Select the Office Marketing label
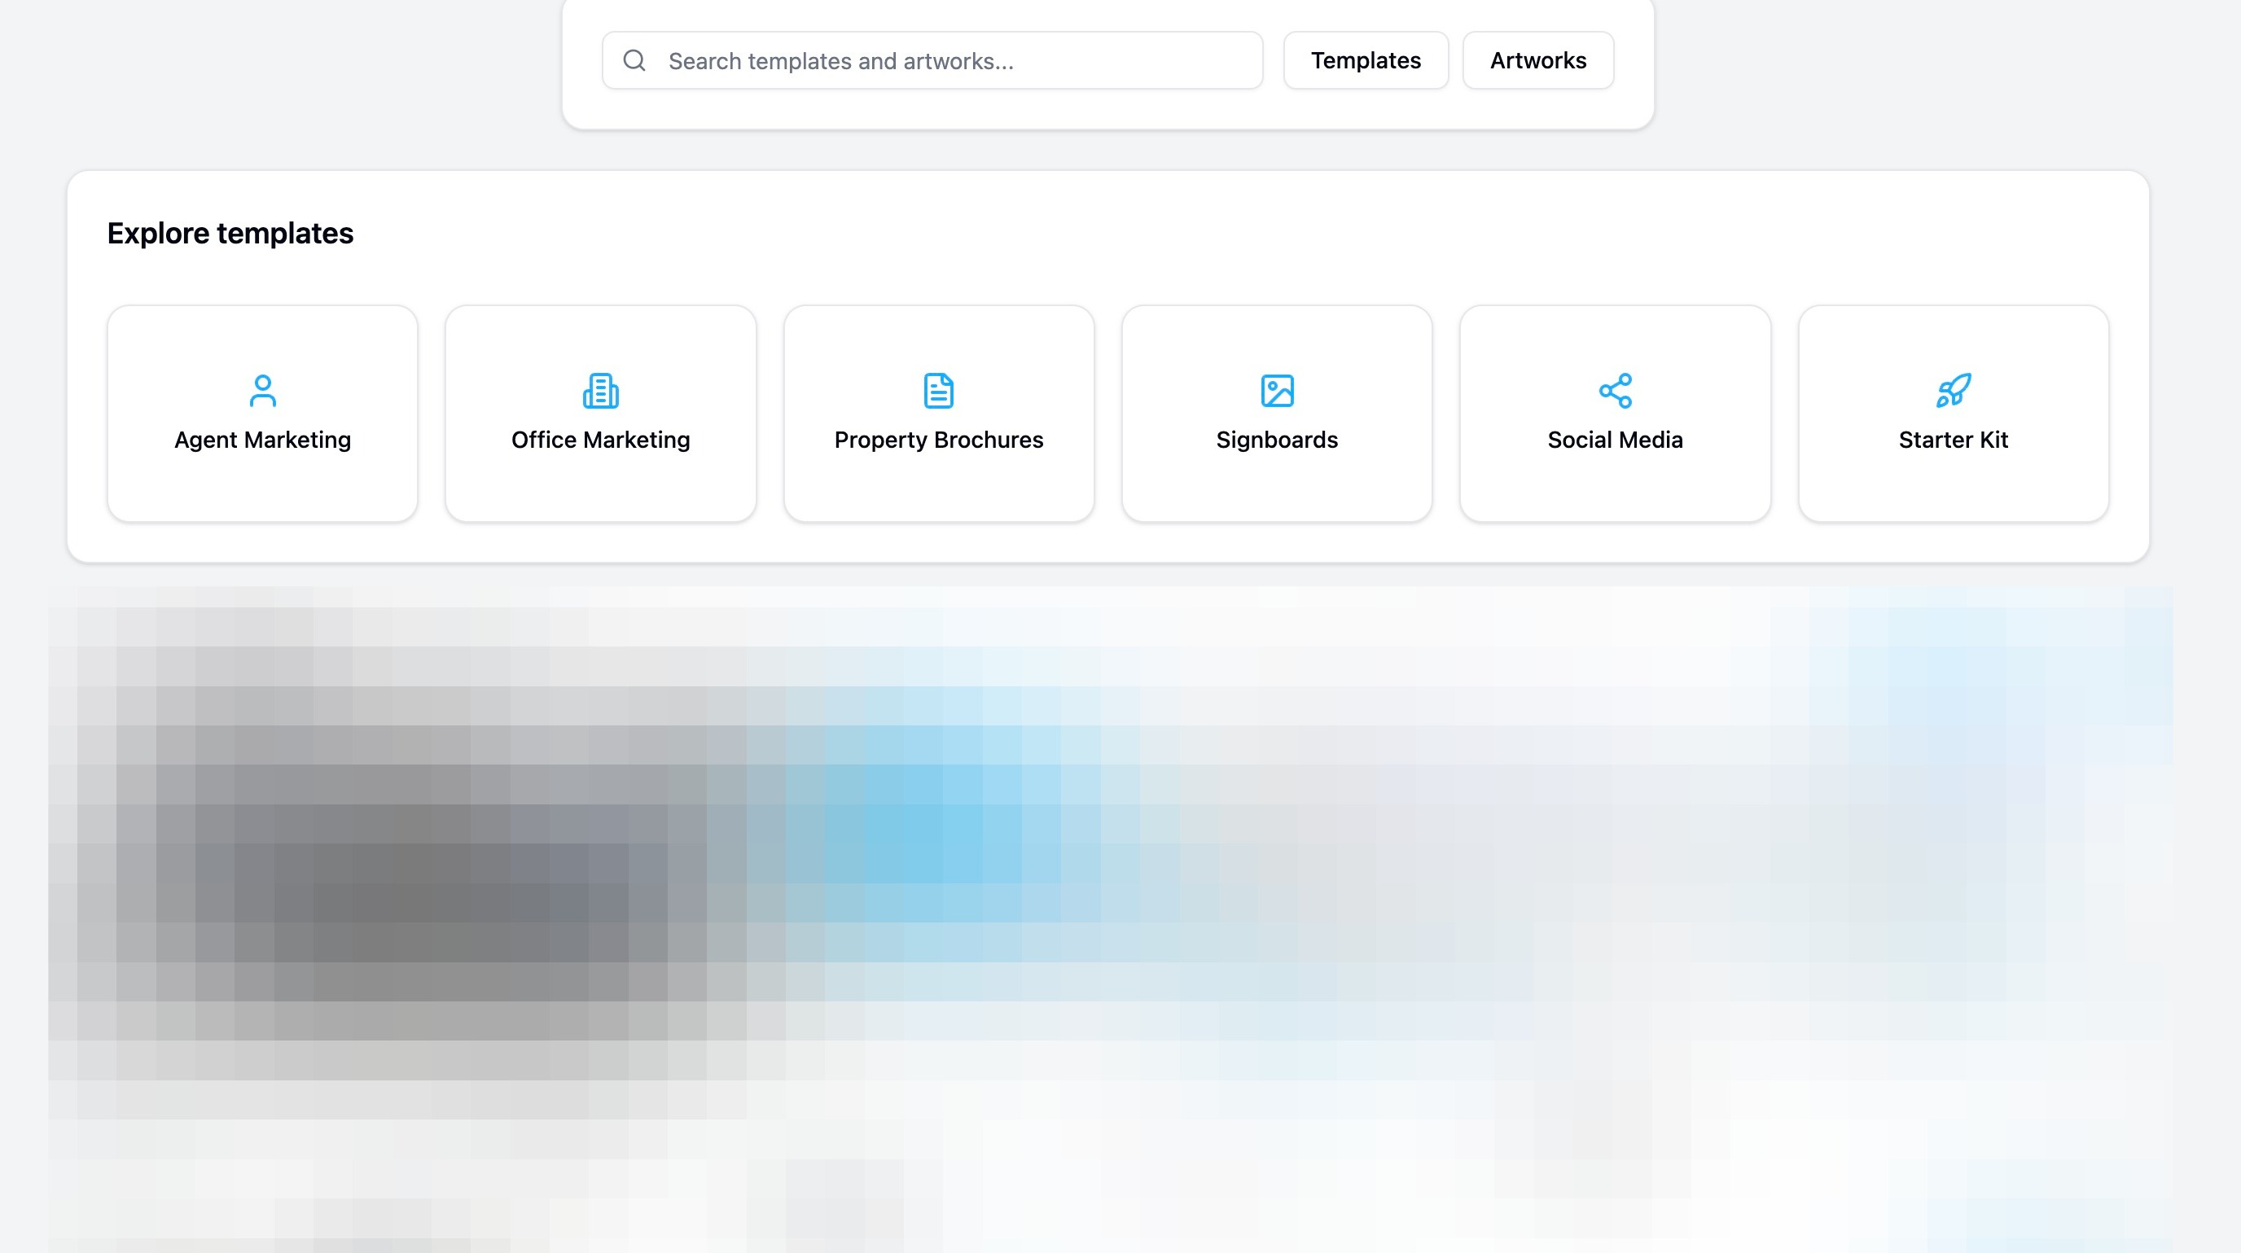The height and width of the screenshot is (1253, 2241). click(601, 440)
